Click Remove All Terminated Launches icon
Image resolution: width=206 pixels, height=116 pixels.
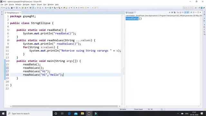[174, 12]
